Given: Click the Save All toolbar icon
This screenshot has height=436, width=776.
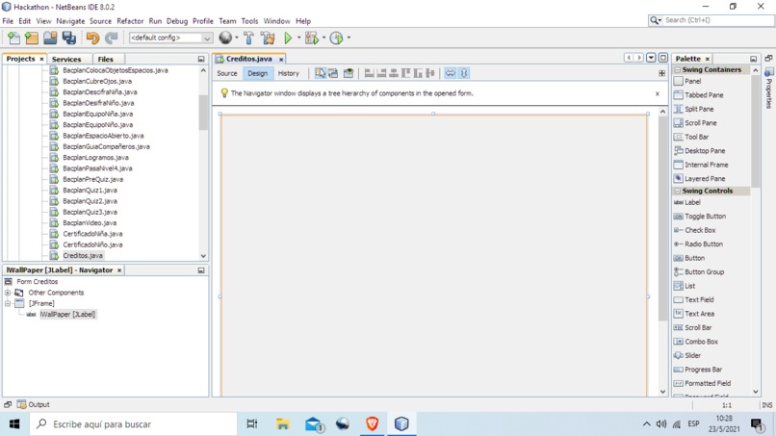Looking at the screenshot, I should [x=68, y=38].
